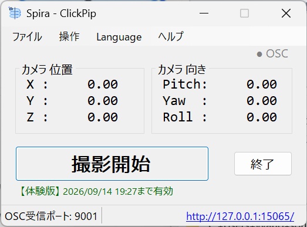Open the Language menu
Screen dimensions: 307x227
click(119, 37)
